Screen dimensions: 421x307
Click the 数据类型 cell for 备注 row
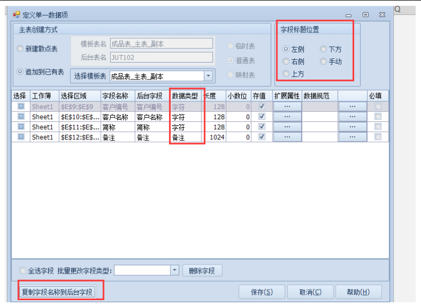click(186, 137)
